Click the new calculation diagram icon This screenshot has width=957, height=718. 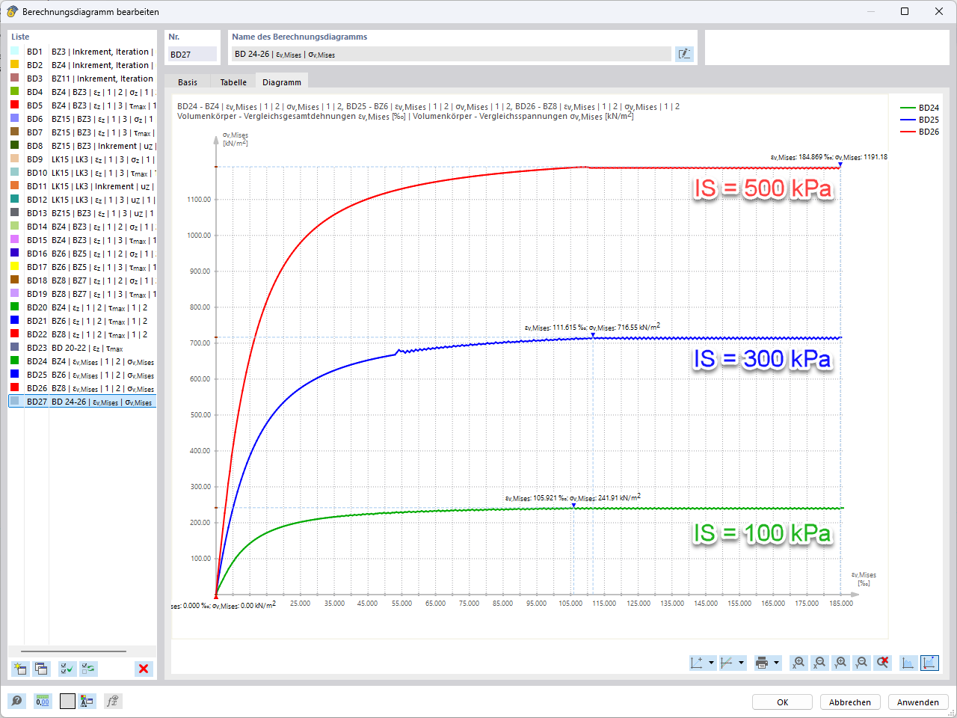click(x=20, y=669)
